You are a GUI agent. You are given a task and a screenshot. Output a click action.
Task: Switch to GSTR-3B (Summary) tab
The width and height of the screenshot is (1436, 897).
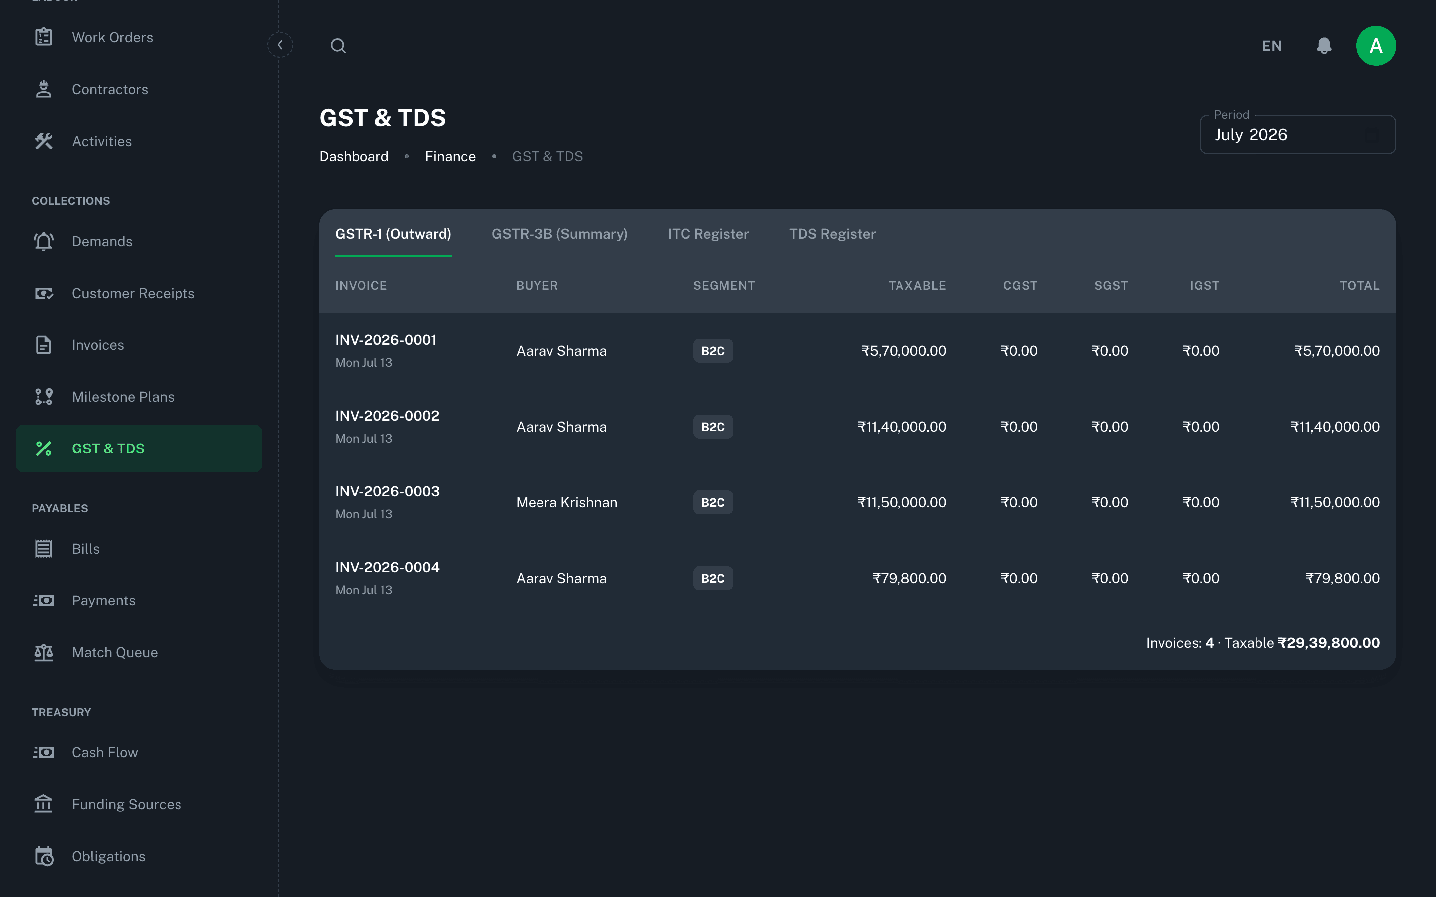pyautogui.click(x=559, y=234)
